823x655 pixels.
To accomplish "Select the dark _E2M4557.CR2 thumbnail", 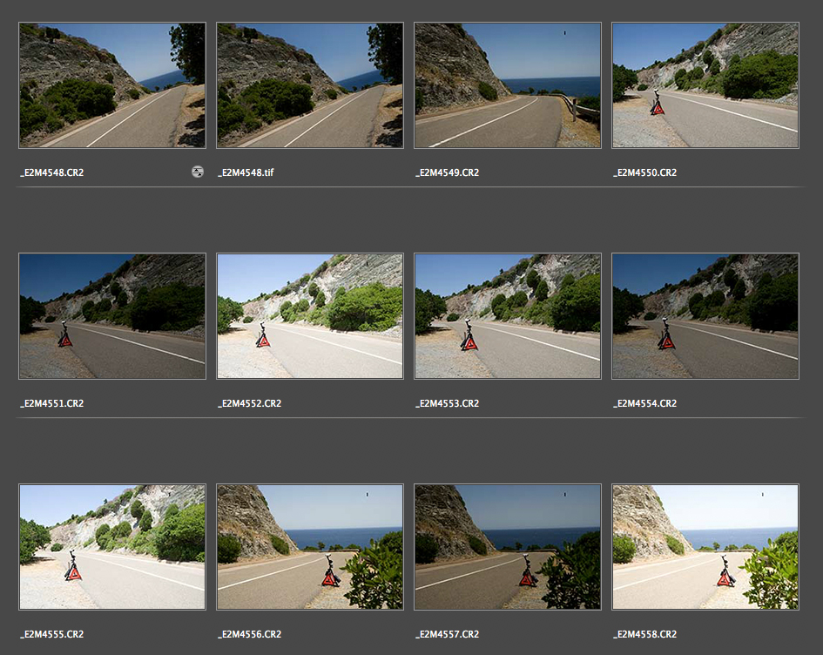I will 507,547.
